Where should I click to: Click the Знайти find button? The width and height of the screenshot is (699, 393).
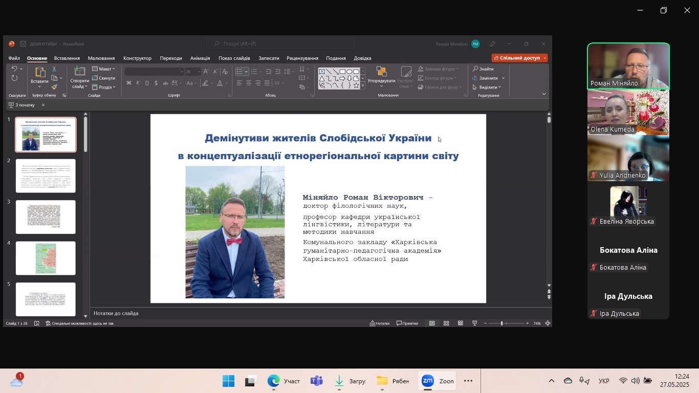484,69
